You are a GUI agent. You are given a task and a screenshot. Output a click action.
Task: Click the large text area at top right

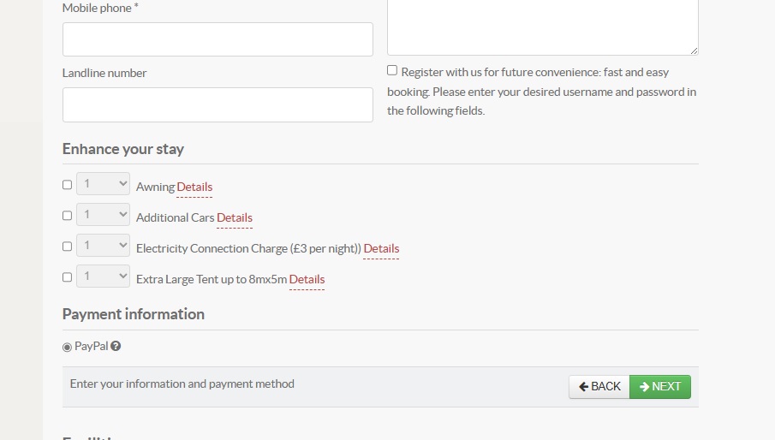click(542, 26)
